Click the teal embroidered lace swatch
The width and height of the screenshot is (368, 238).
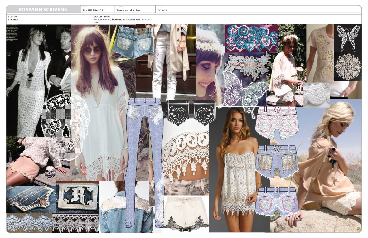[251, 38]
